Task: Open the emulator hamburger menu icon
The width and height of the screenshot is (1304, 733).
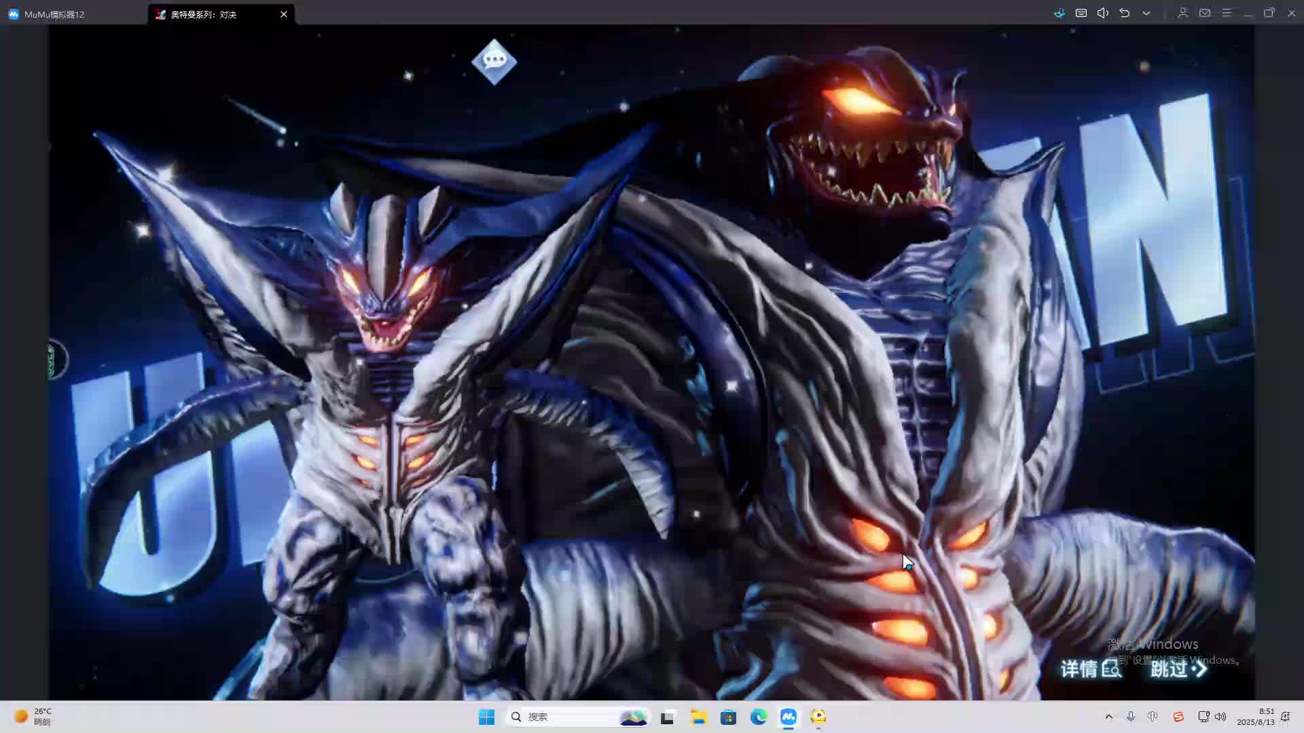Action: [x=1227, y=13]
